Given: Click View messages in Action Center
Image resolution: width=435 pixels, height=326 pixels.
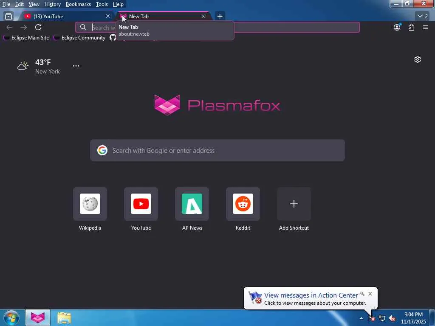Looking at the screenshot, I should click(x=311, y=295).
